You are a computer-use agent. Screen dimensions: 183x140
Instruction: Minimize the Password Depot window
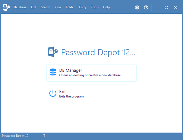157,7
